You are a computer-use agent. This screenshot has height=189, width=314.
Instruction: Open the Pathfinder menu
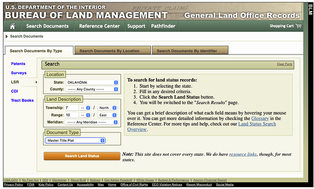tap(163, 26)
